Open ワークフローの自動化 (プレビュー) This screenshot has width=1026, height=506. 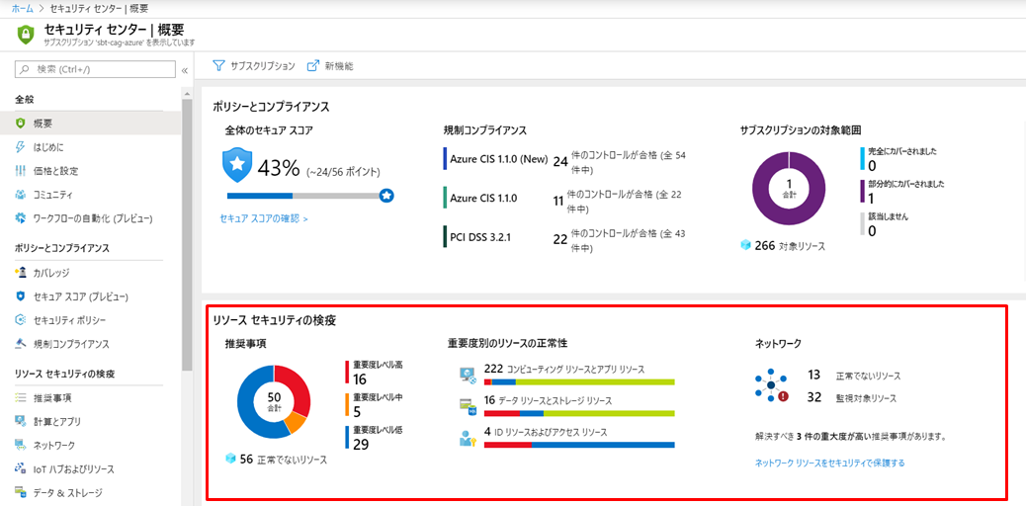[x=91, y=218]
